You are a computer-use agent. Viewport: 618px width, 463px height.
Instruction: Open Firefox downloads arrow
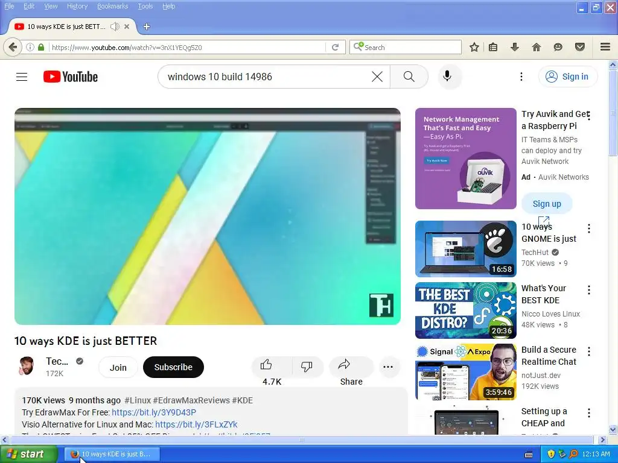click(x=514, y=47)
